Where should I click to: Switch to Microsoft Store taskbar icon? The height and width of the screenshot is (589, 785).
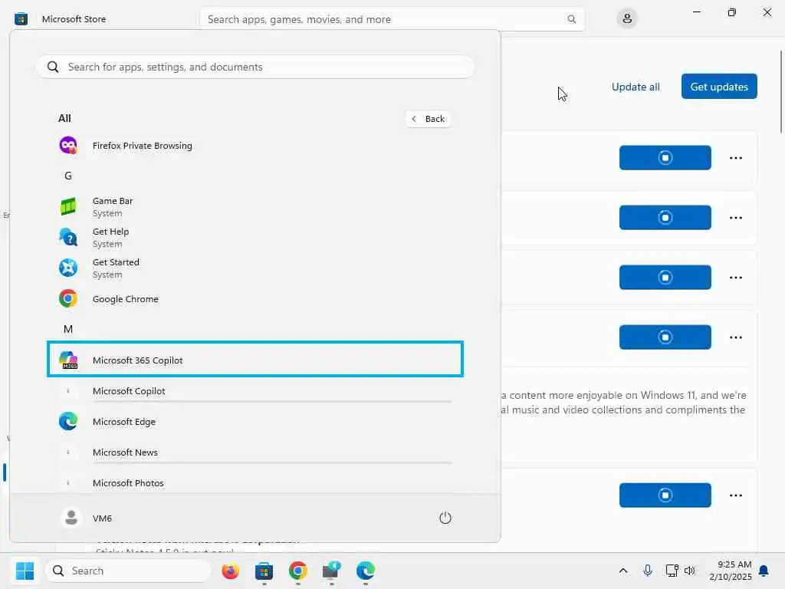point(264,571)
